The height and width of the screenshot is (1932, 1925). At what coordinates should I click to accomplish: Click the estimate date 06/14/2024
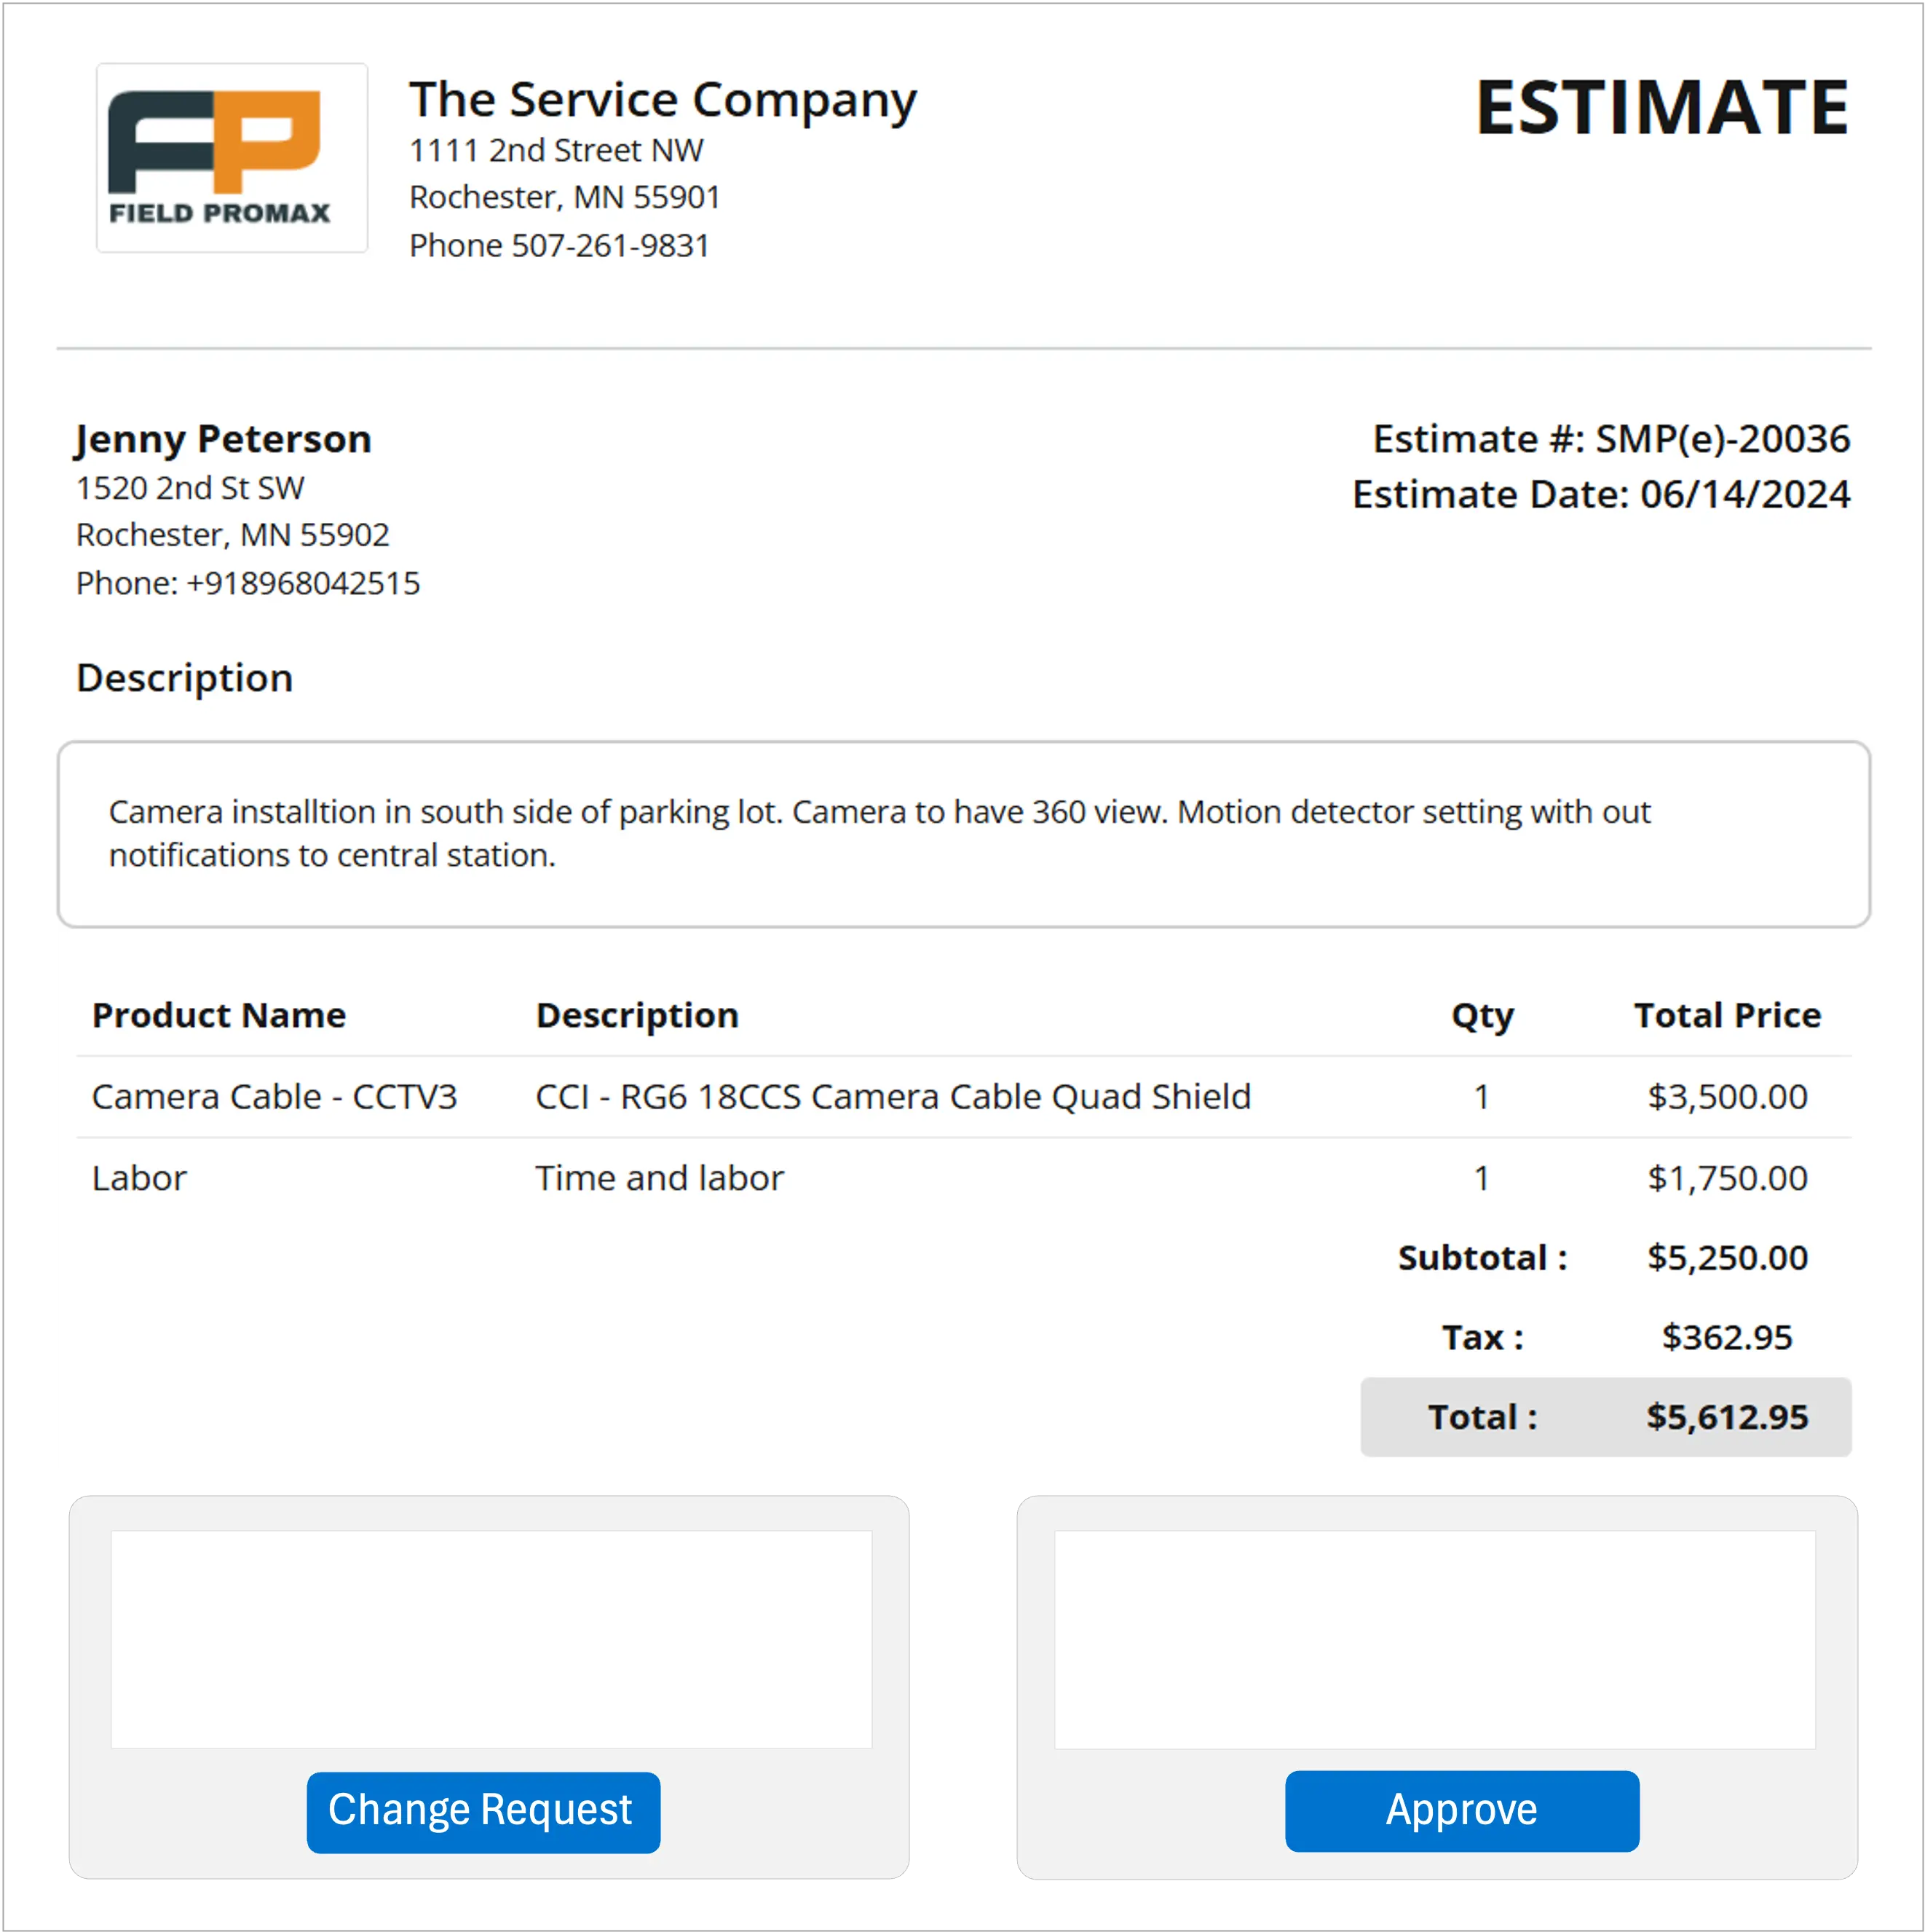pos(1745,495)
